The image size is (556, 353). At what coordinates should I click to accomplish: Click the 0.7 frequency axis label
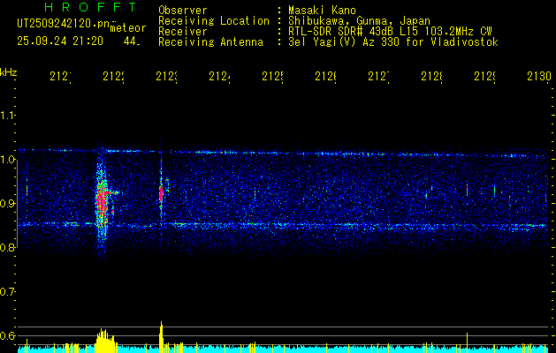point(7,292)
